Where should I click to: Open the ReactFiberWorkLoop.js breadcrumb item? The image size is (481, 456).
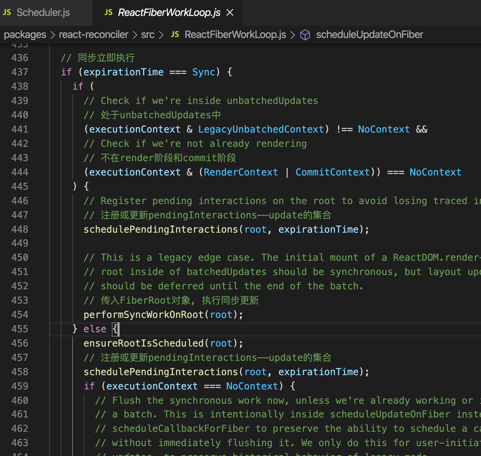[235, 35]
